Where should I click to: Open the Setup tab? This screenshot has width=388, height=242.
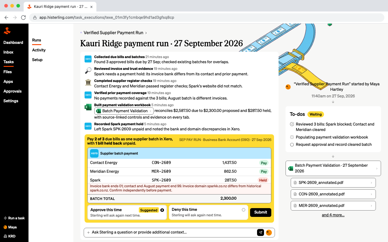(37, 60)
